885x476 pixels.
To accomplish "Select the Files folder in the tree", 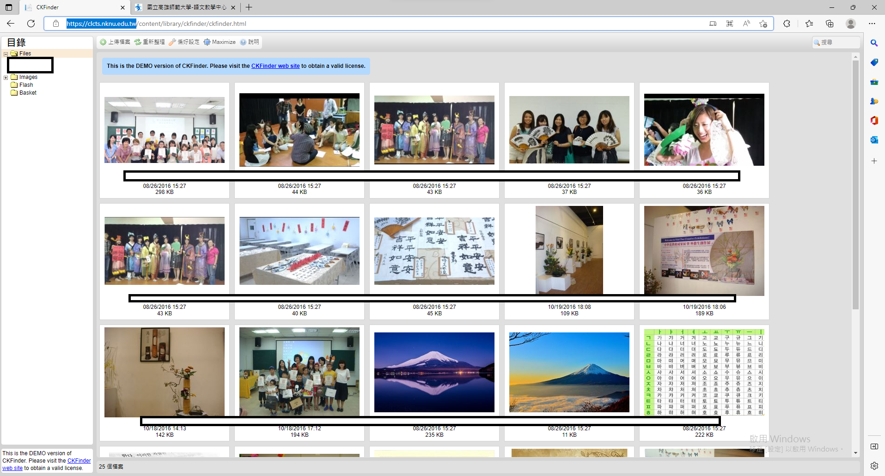I will [x=25, y=54].
